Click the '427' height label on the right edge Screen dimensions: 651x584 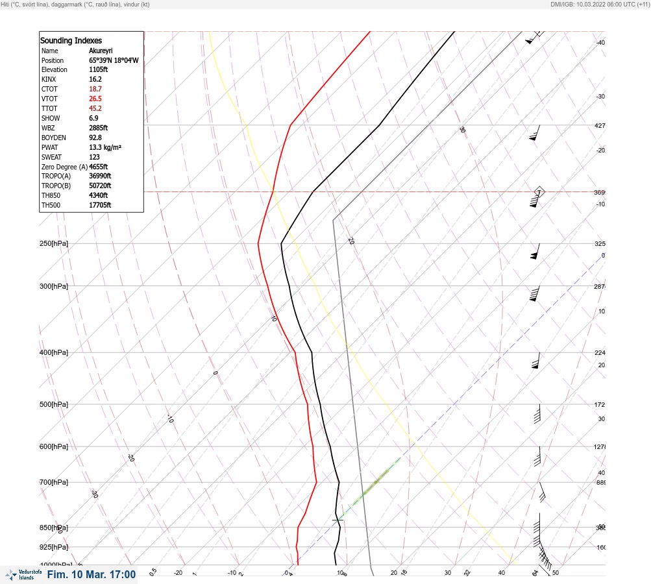tap(600, 125)
